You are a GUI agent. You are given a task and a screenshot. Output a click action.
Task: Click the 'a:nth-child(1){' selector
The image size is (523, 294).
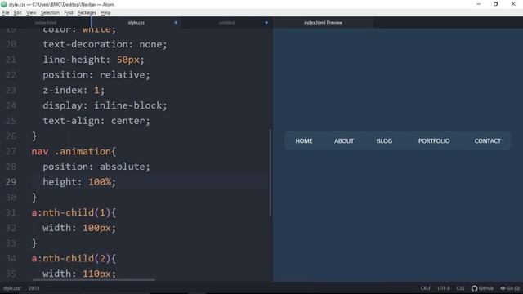[x=74, y=212]
